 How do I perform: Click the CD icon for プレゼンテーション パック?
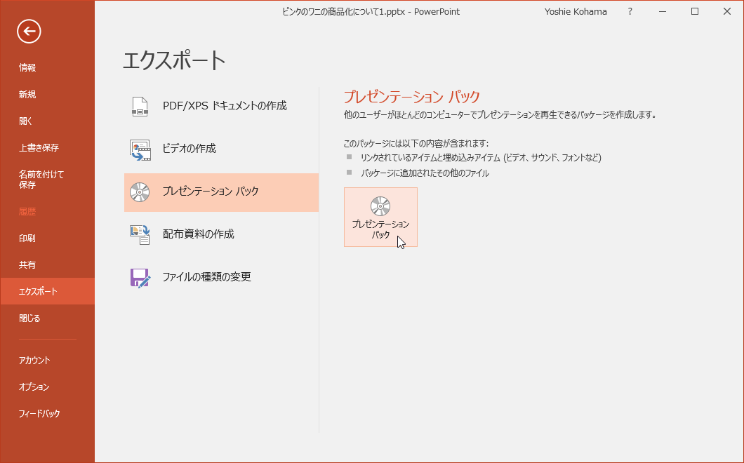click(x=139, y=192)
